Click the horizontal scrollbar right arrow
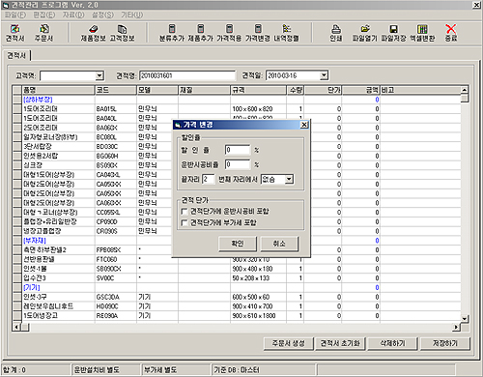This screenshot has height=377, width=483. [456, 328]
